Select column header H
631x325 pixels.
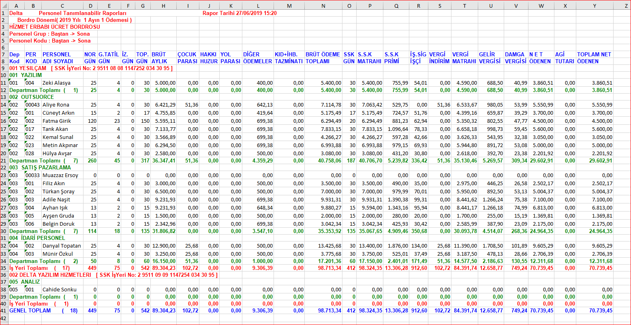(163, 6)
